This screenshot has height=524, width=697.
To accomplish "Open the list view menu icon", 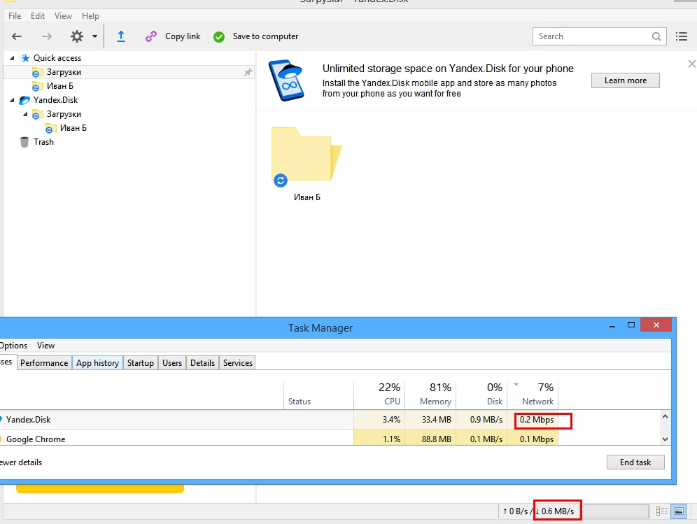I will [x=682, y=36].
